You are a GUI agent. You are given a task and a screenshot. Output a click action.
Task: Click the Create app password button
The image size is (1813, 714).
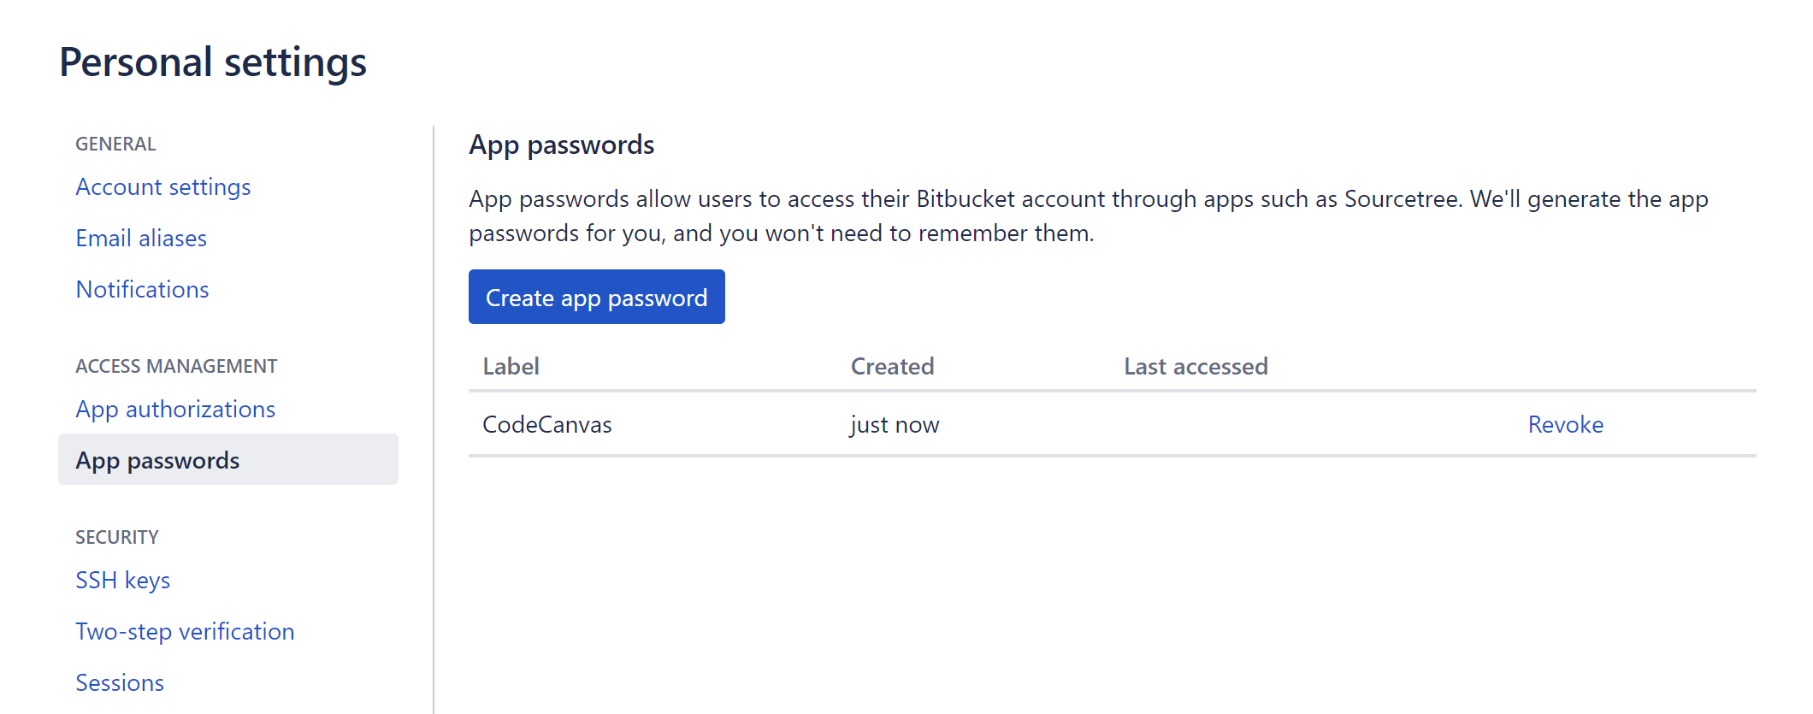click(x=596, y=297)
